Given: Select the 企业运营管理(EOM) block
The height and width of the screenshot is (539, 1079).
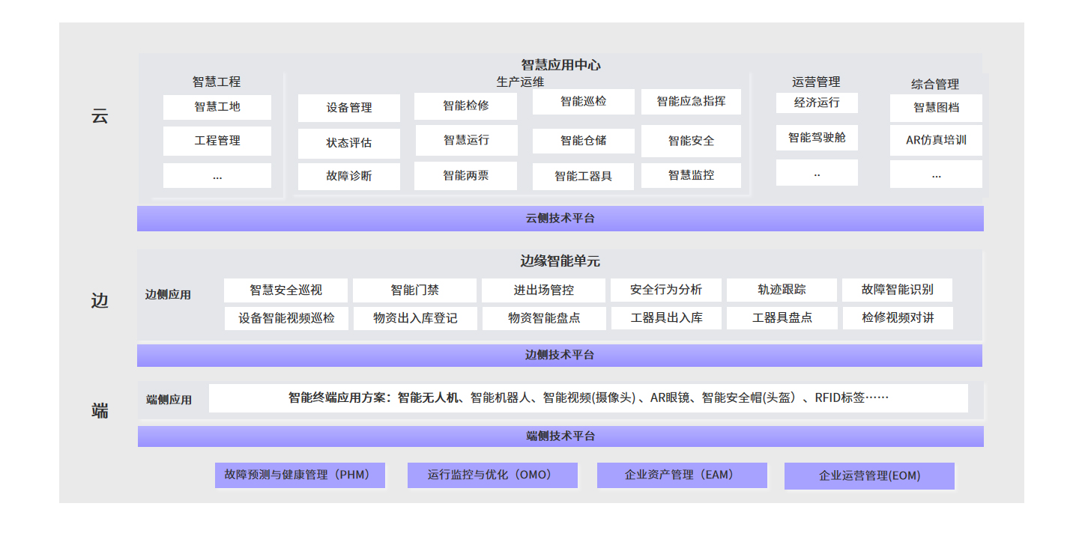Looking at the screenshot, I should point(869,475).
